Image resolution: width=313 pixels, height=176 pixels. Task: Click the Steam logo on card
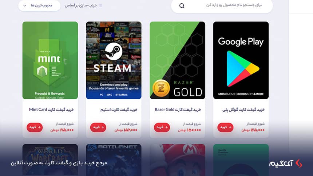tap(114, 51)
